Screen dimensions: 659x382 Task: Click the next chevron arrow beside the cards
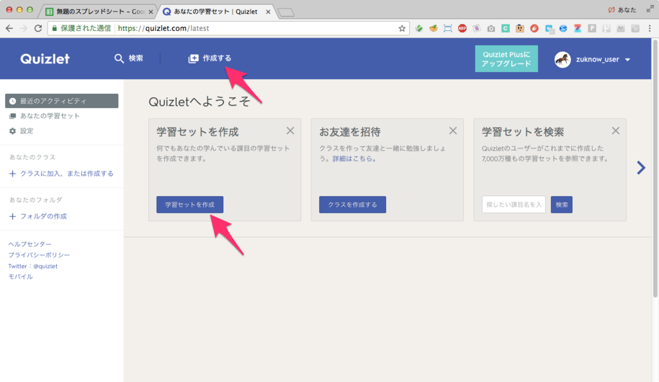coord(641,168)
